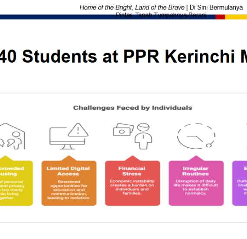Click the 'Irregular Routines' card title
This screenshot has height=239, width=247.
point(195,171)
